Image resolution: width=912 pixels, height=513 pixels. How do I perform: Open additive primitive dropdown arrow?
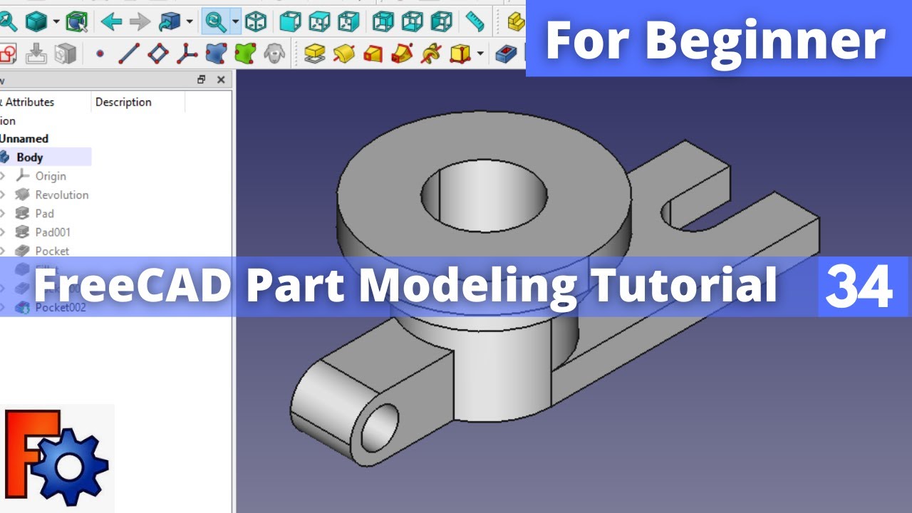(480, 53)
